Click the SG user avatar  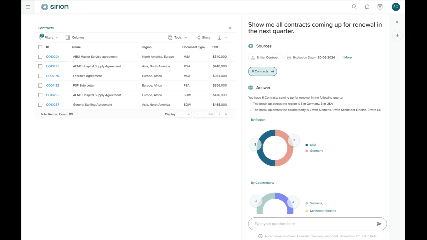[x=396, y=7]
